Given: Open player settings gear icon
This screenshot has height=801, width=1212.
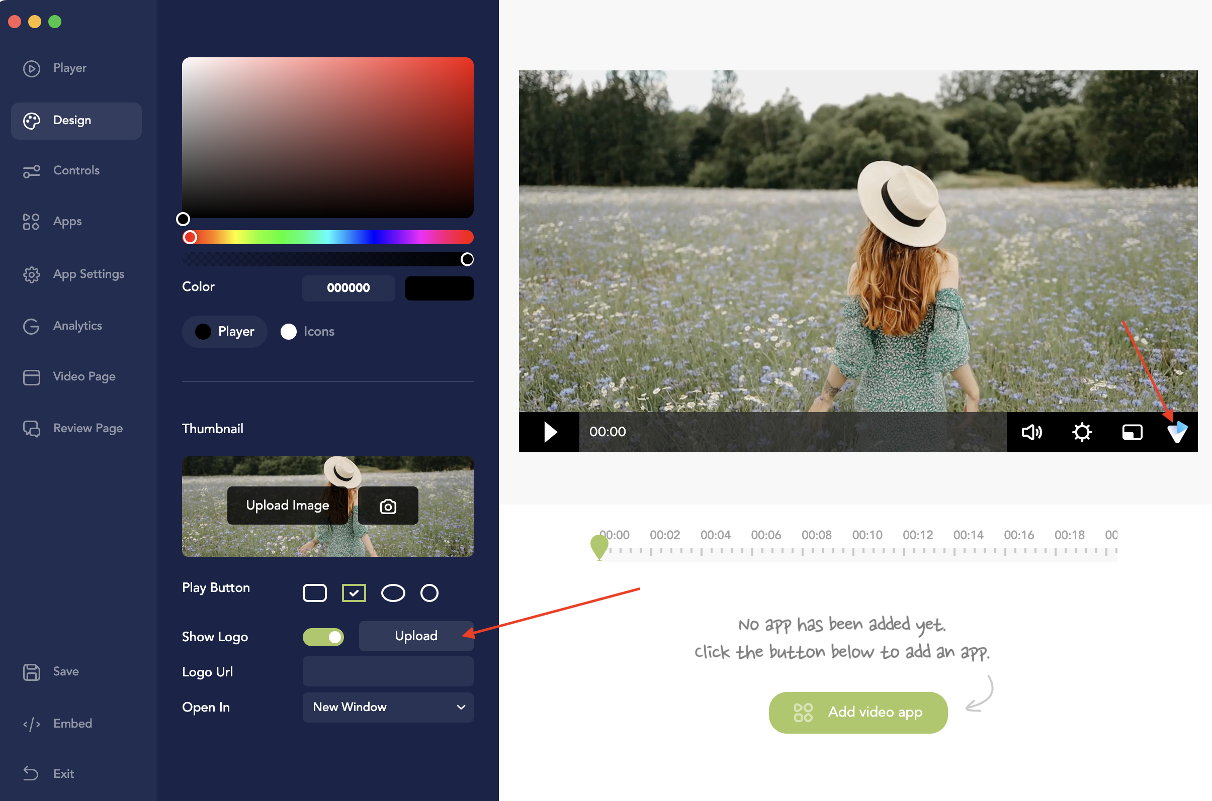Looking at the screenshot, I should 1082,432.
